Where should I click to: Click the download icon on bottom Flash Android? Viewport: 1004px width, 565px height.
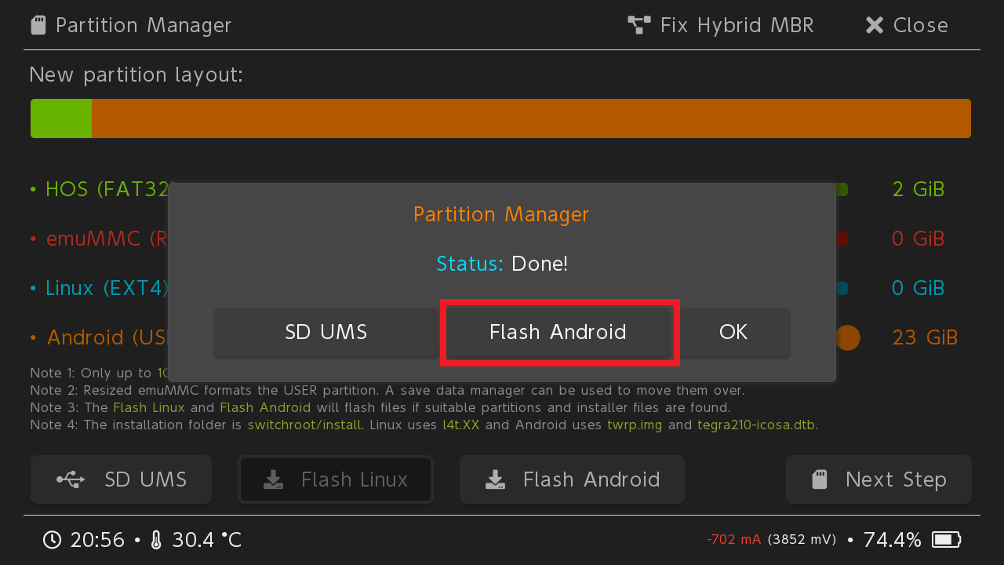coord(495,479)
